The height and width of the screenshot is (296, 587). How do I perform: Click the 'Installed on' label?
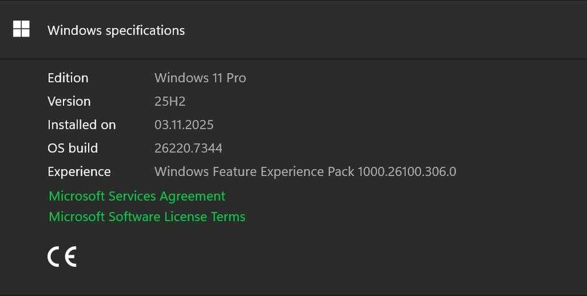[82, 125]
